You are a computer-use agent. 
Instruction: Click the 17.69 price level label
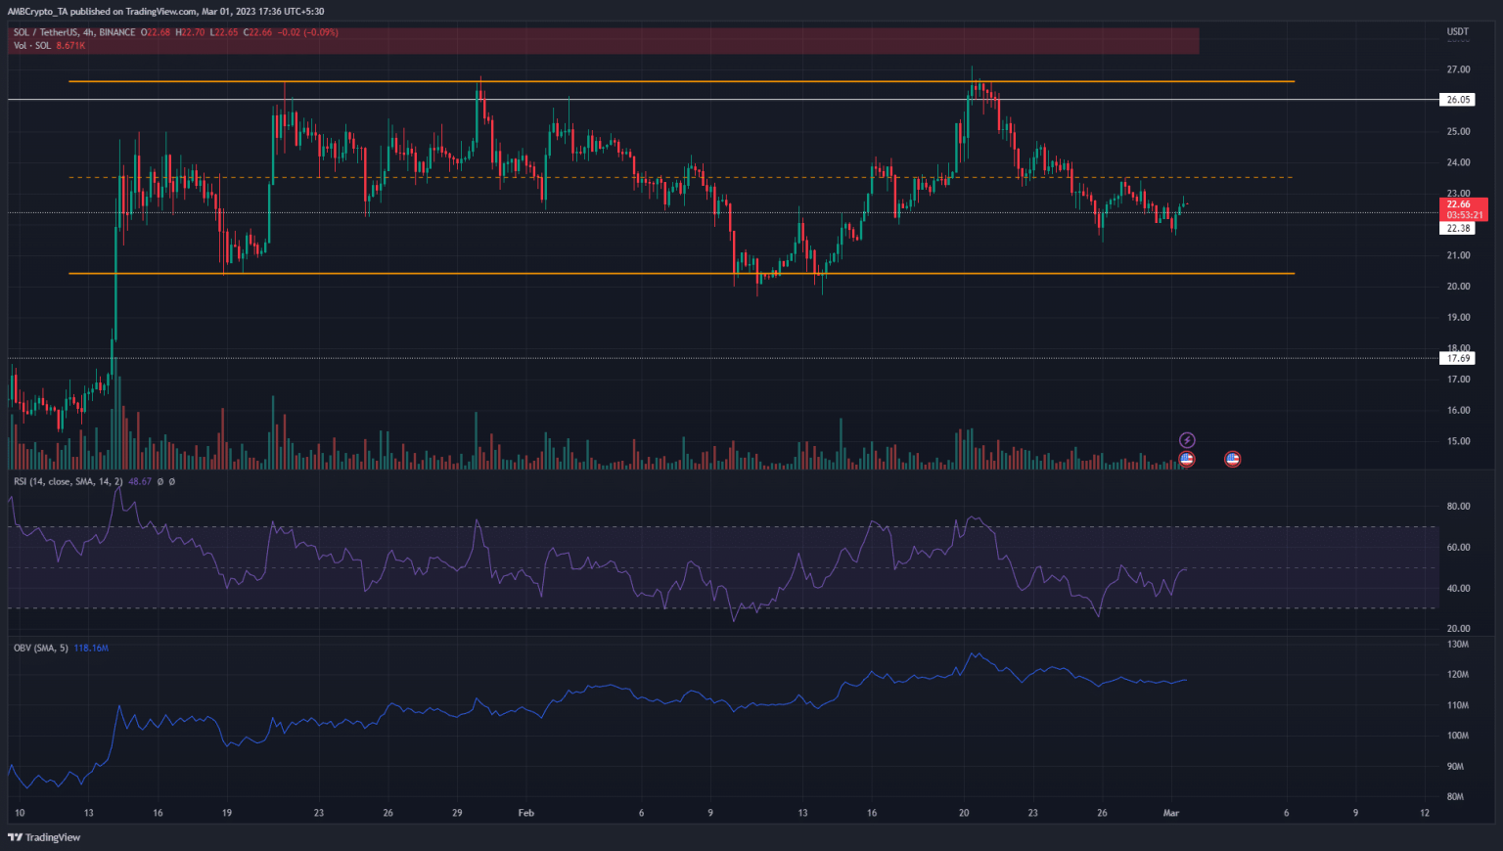[x=1458, y=358]
